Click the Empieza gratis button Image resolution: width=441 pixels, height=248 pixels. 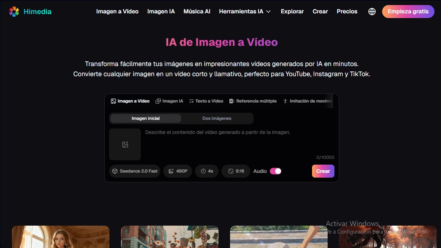pos(408,12)
